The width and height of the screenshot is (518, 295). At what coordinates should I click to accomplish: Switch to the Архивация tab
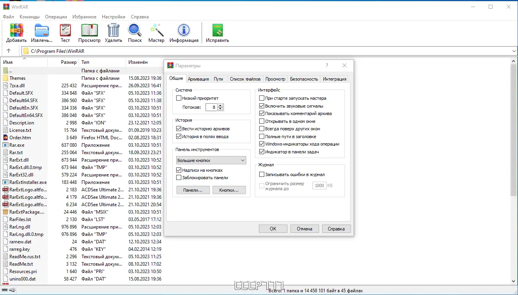pos(199,79)
